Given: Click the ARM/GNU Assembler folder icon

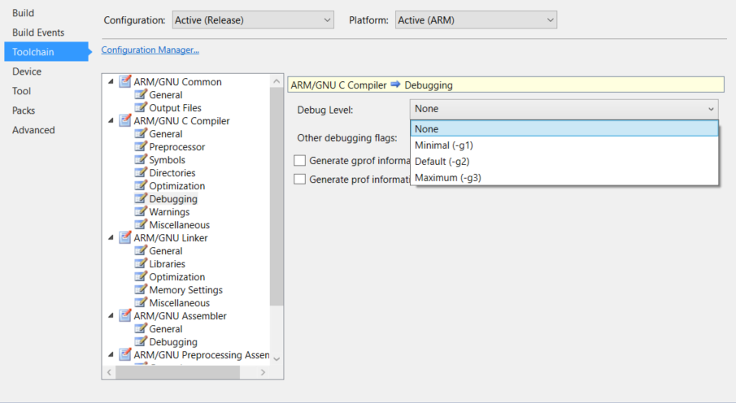Looking at the screenshot, I should coord(125,316).
